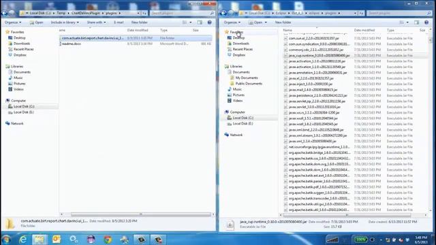Refresh the left window address bar
The height and width of the screenshot is (245, 436).
coord(144,13)
